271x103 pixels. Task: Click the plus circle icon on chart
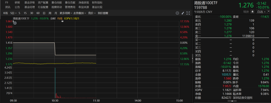(x=15, y=23)
